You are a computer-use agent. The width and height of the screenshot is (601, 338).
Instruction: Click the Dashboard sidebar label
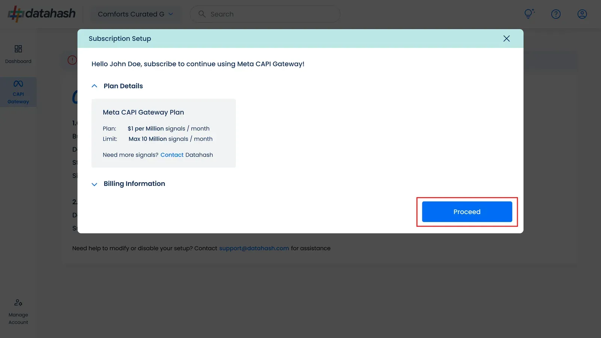[x=18, y=61]
